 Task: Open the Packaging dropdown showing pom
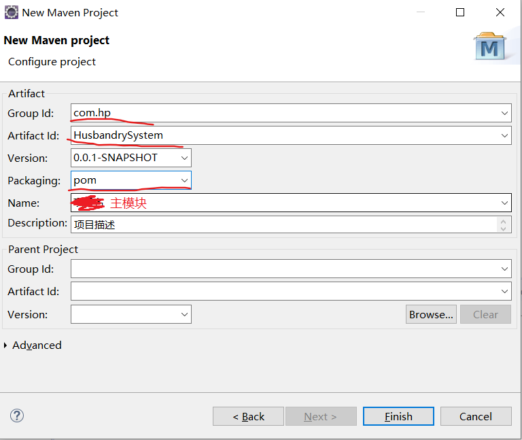pyautogui.click(x=184, y=180)
